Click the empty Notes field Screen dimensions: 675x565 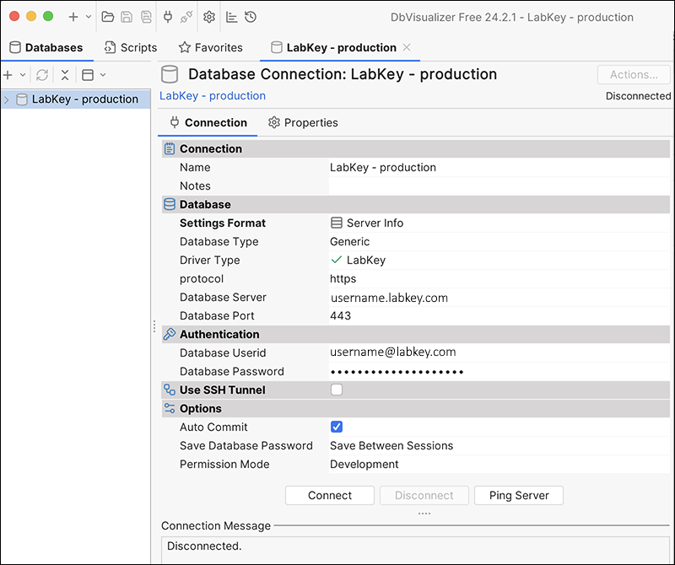pos(499,186)
